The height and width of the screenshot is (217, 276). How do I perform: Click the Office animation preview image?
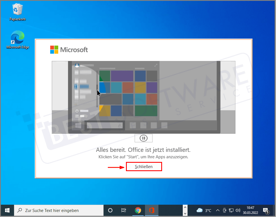(x=143, y=97)
